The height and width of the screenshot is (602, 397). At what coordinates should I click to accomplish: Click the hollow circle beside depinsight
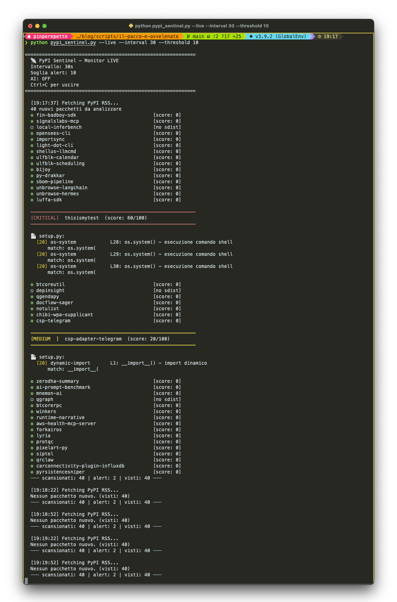32,291
